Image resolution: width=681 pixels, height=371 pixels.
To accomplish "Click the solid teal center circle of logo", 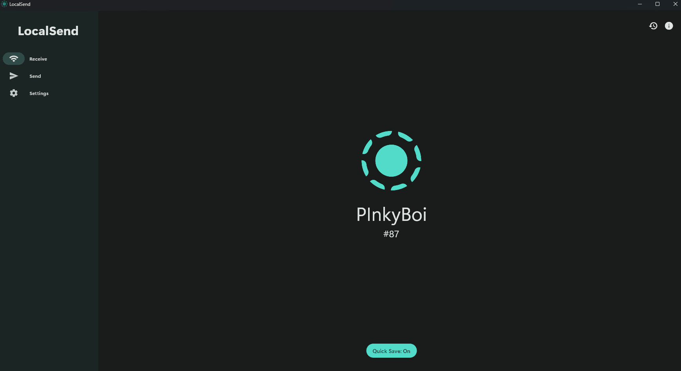I will tap(391, 161).
